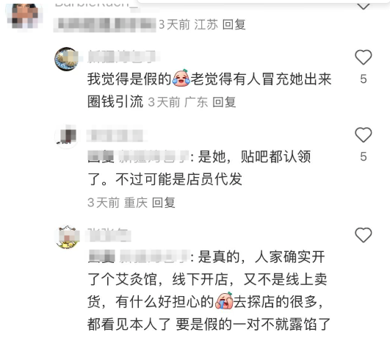Reply to the 广东 comment
Viewport: 390px width, 346px height.
(224, 102)
